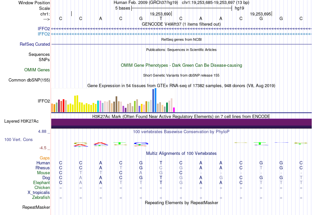Click the ---> strand direction arrow
312x215 pixels.
47,19
